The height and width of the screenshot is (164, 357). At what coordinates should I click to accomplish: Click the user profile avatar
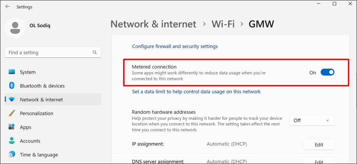15,28
